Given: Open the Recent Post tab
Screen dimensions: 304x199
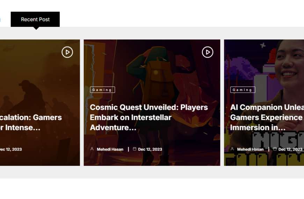Looking at the screenshot, I should (x=35, y=20).
